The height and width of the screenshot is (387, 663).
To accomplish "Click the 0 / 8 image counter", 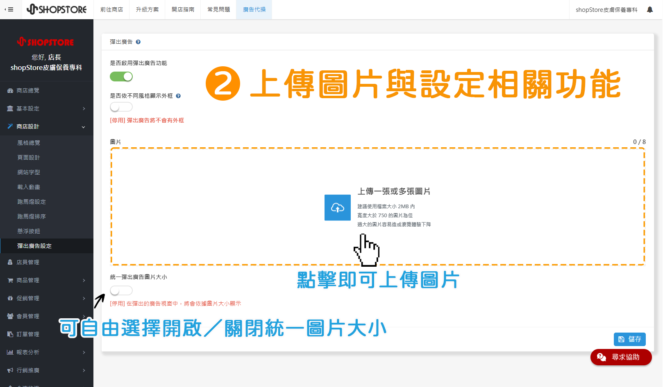I will [x=639, y=142].
